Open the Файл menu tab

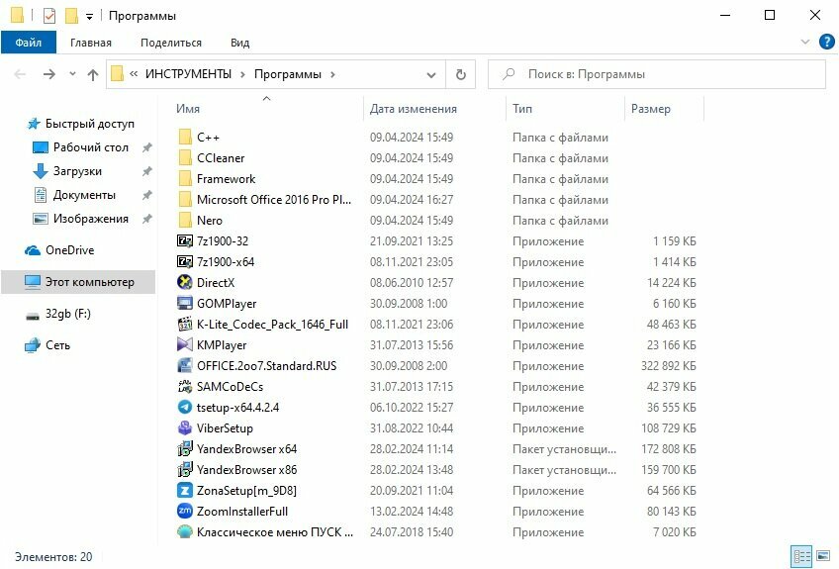coord(29,43)
